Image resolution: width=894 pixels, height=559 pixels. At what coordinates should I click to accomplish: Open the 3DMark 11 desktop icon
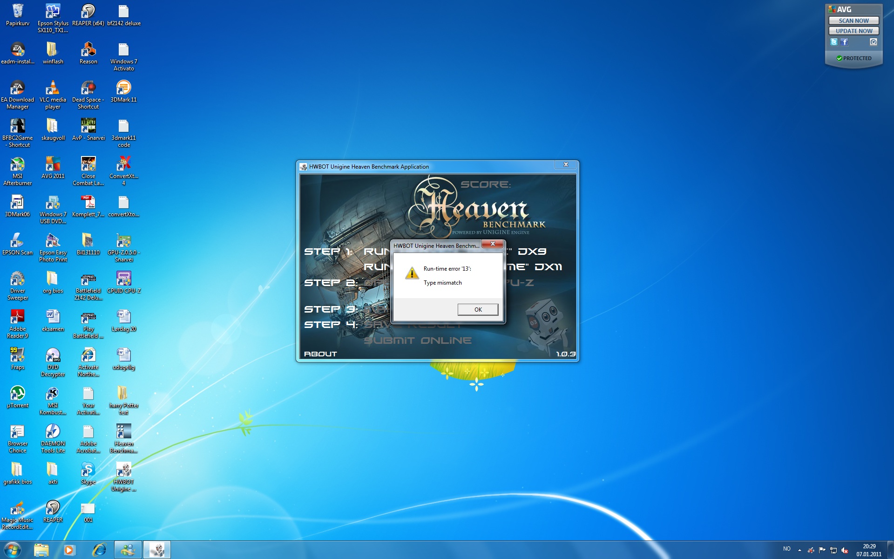click(123, 91)
